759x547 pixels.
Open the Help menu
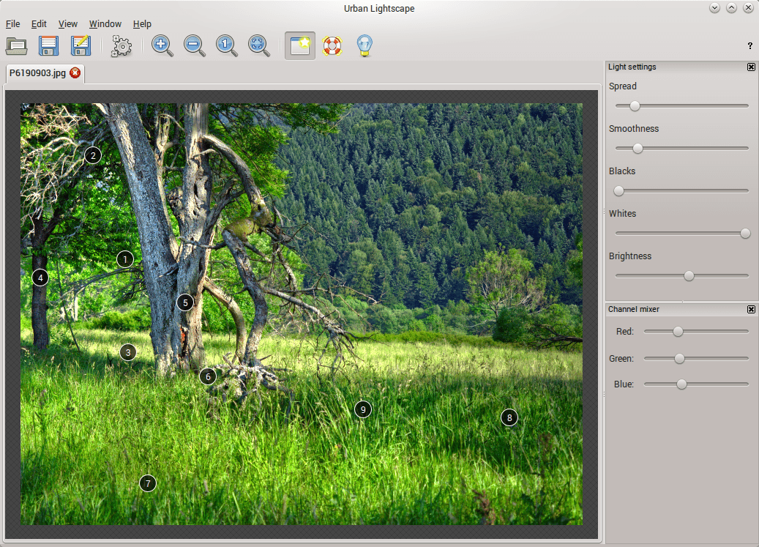tap(142, 23)
